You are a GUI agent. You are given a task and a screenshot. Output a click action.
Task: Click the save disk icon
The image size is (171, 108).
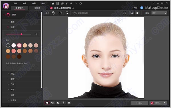point(58,3)
